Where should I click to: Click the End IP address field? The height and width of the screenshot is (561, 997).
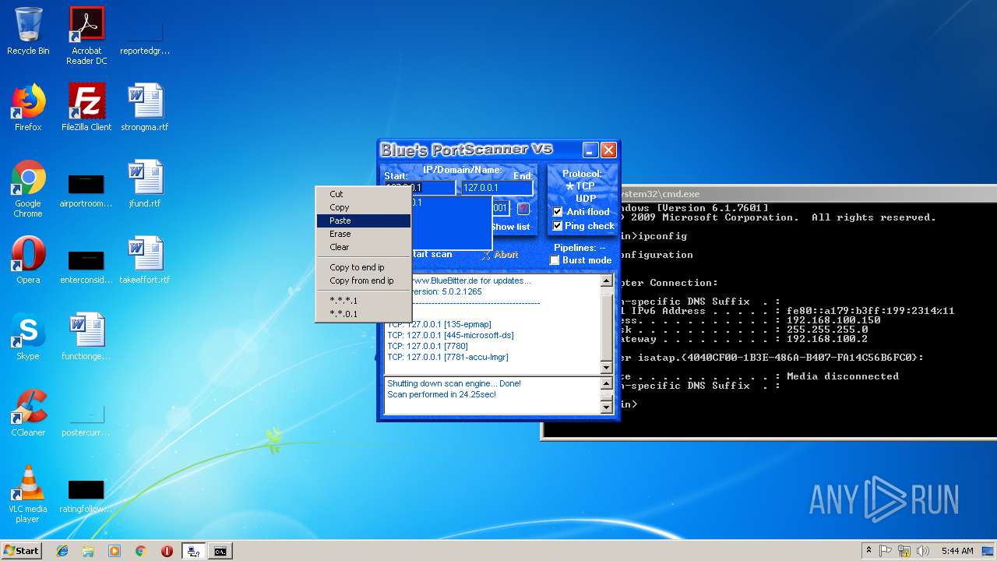coord(497,188)
